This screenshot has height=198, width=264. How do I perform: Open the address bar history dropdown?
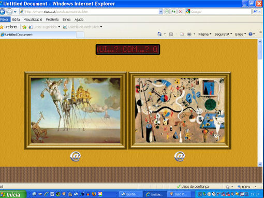[160, 11]
